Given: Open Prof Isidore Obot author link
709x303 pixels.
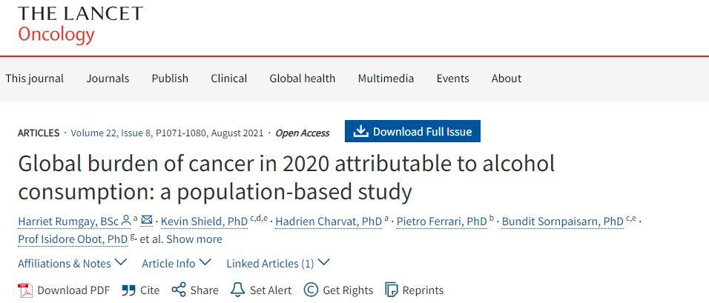Looking at the screenshot, I should [x=73, y=239].
